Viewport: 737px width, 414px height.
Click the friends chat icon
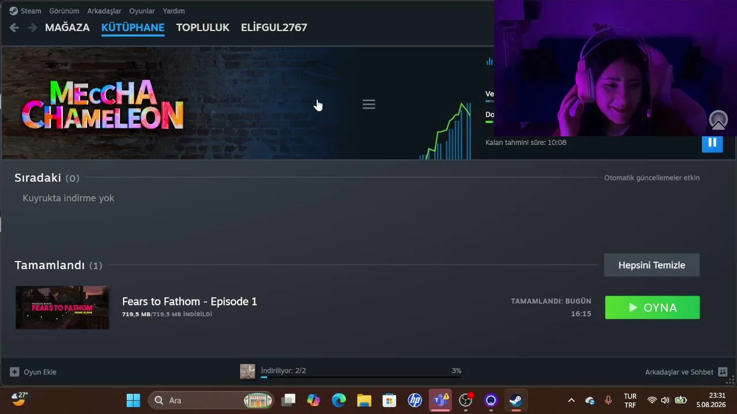click(x=723, y=372)
